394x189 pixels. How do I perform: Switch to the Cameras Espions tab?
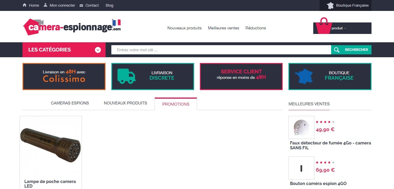[70, 103]
